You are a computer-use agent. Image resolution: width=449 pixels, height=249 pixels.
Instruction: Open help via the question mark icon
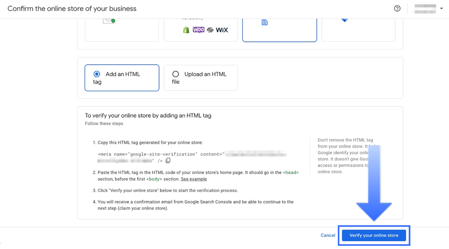[397, 8]
